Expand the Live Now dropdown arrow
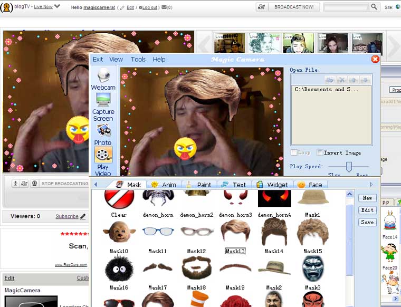Image resolution: width=401 pixels, height=307 pixels. 57,6
